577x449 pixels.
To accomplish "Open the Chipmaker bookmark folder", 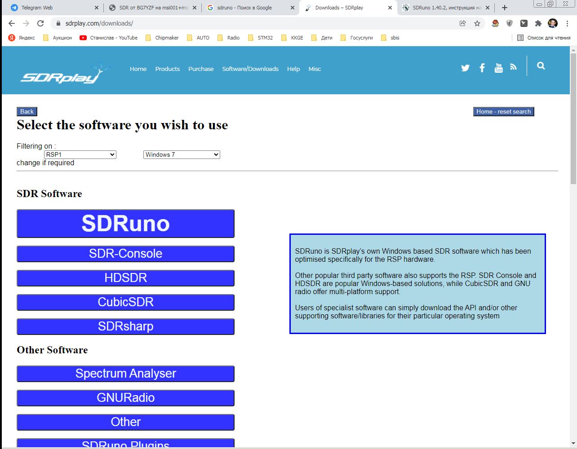I will tap(162, 38).
